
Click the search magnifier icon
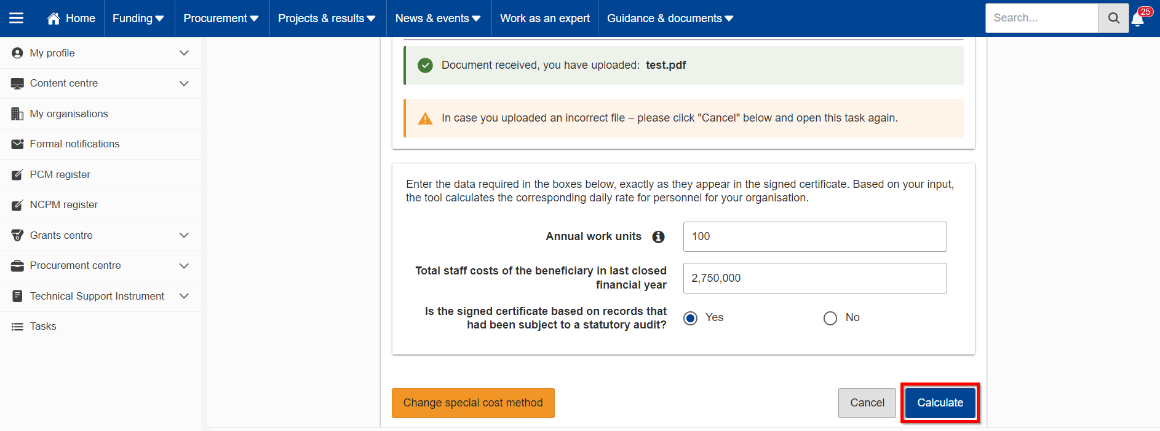pos(1114,18)
